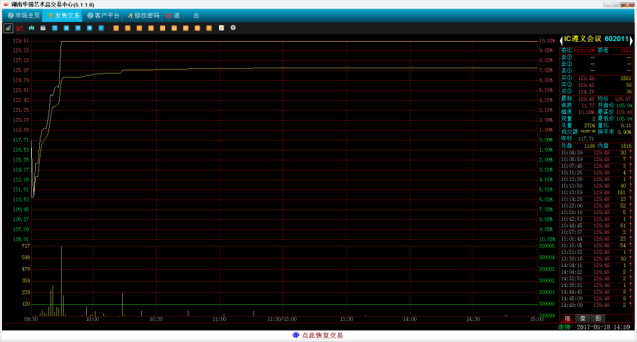Select the time-sharing bar chart icon
Image resolution: width=637 pixels, height=342 pixels.
point(8,28)
